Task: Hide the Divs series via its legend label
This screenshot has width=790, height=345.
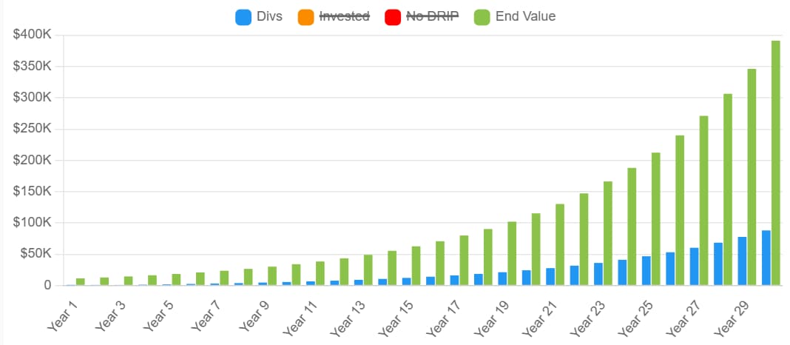Action: 269,16
